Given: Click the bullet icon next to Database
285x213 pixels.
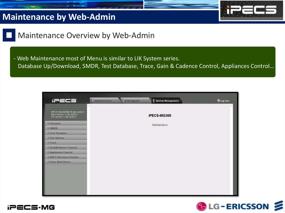Looking at the screenshot, I should [48, 123].
